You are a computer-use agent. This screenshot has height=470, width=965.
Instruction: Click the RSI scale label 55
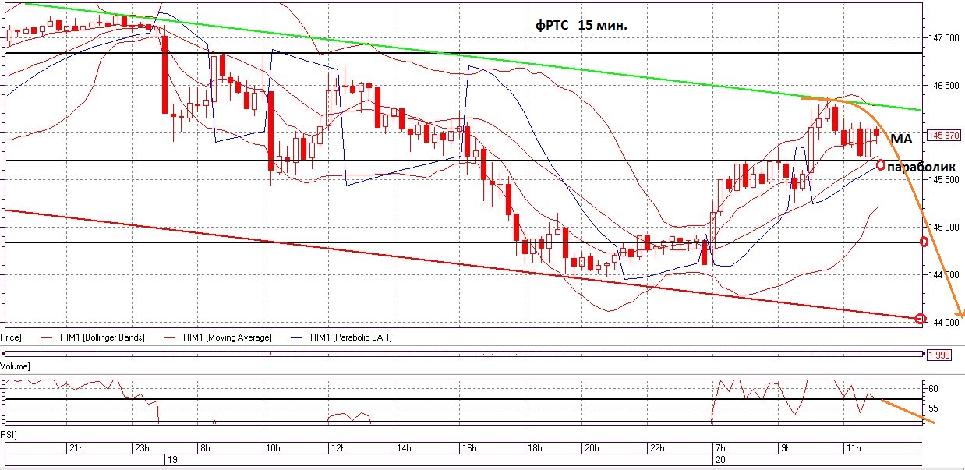coord(934,408)
